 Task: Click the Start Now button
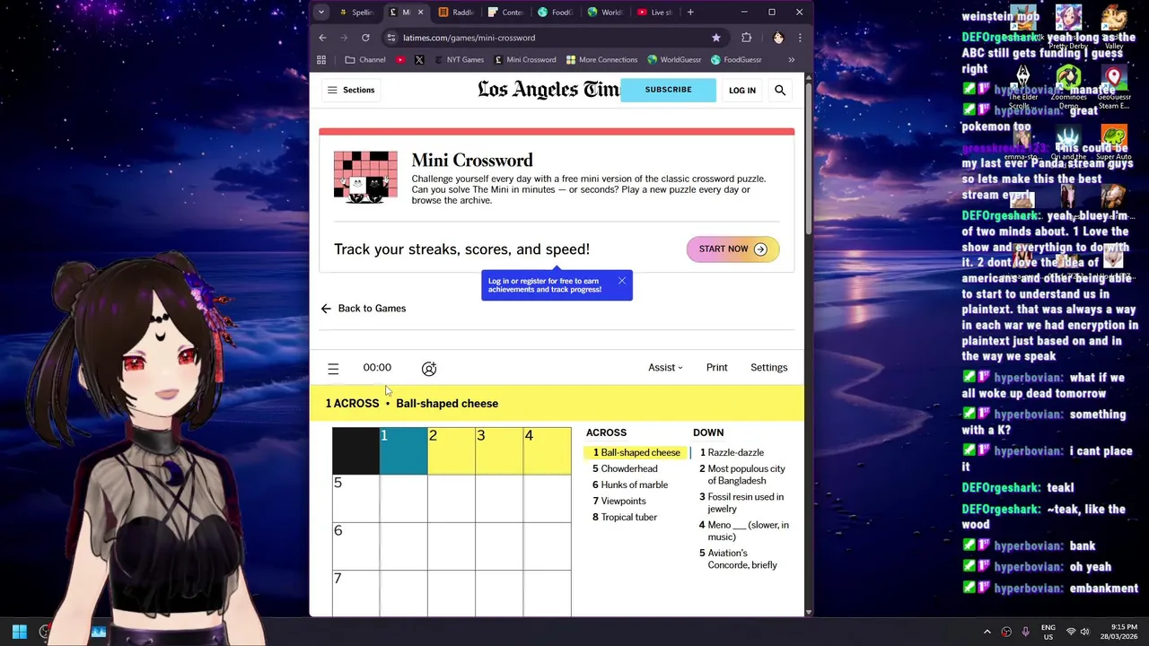pyautogui.click(x=732, y=249)
